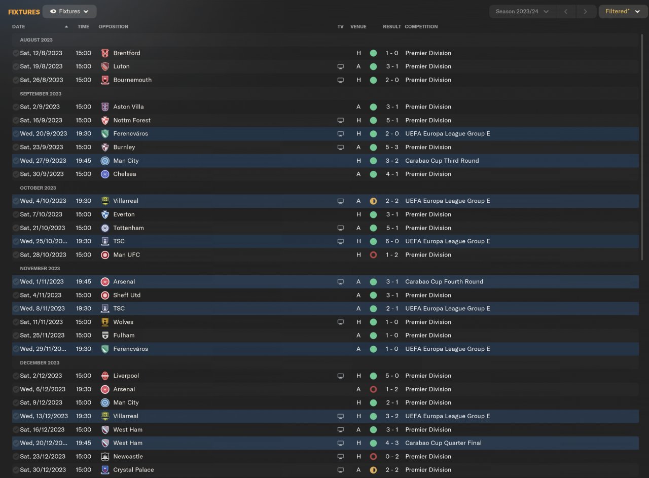
Task: Click the Man City badge on the Carabao Cup row
Action: (105, 161)
